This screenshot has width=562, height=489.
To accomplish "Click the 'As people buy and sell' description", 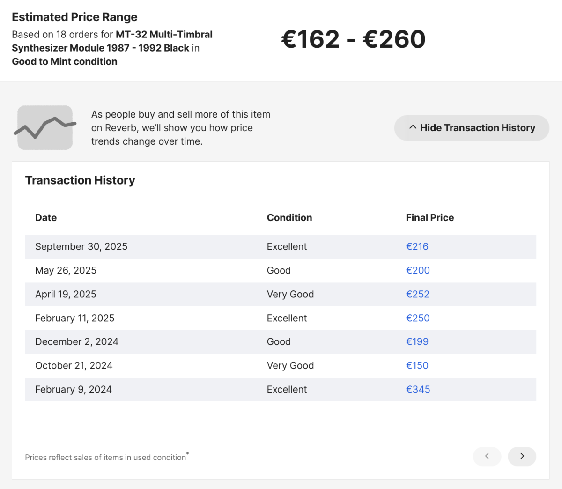I will pyautogui.click(x=181, y=128).
